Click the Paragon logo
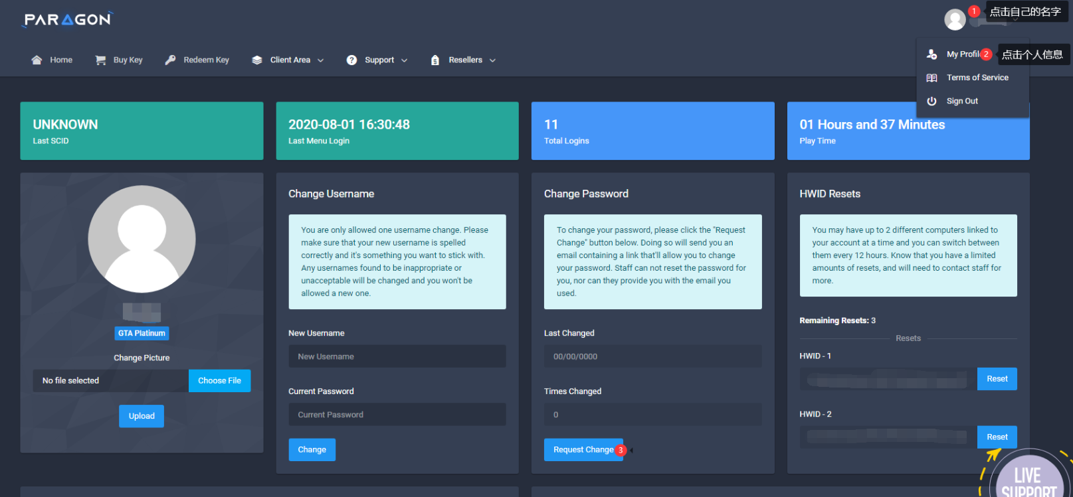The height and width of the screenshot is (497, 1073). 68,19
